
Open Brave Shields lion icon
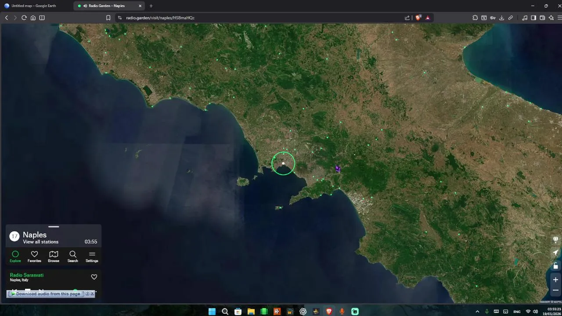point(418,18)
